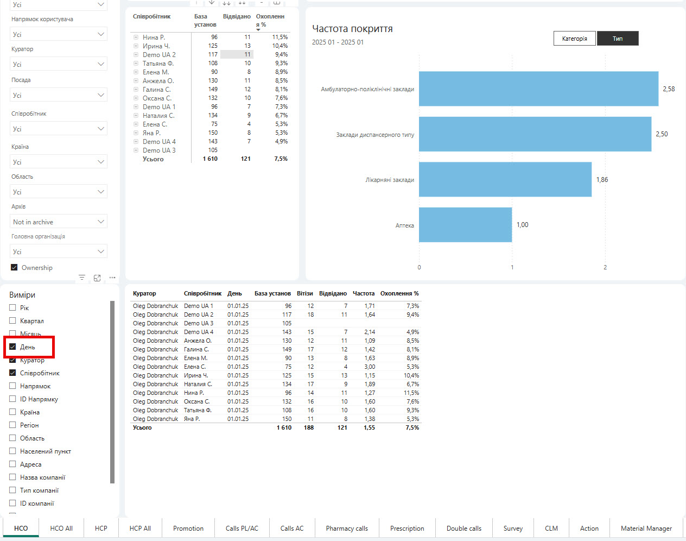The height and width of the screenshot is (541, 686).
Task: Switch to the Pharmacy calls tab
Action: [346, 528]
